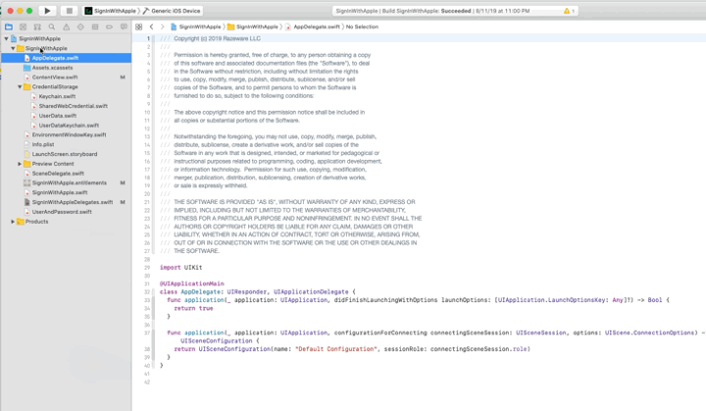Open the Breakpoint navigator
The width and height of the screenshot is (706, 411).
pos(110,27)
